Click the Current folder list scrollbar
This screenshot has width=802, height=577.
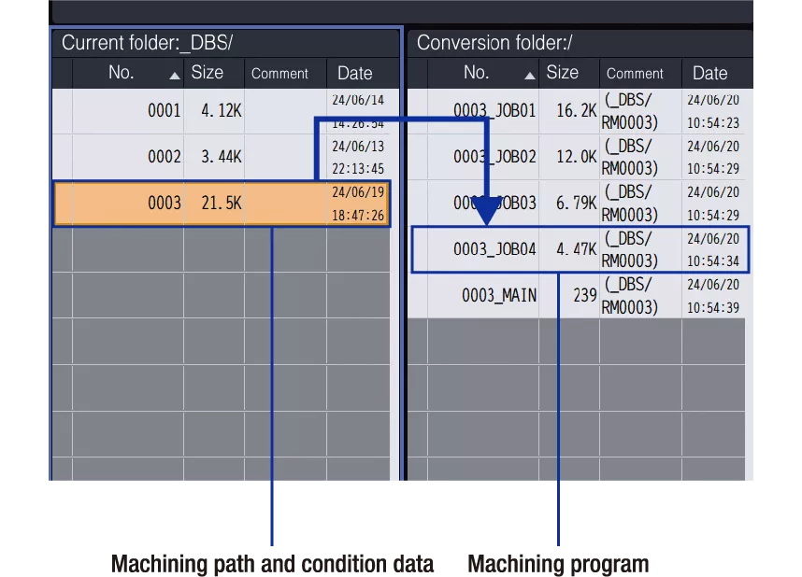pos(395,280)
